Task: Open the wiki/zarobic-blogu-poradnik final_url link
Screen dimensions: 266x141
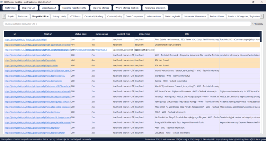Action: [48, 117]
